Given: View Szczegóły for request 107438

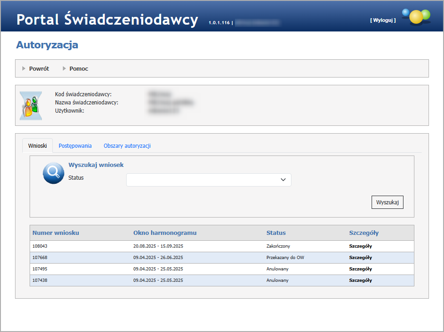Looking at the screenshot, I should tap(360, 280).
